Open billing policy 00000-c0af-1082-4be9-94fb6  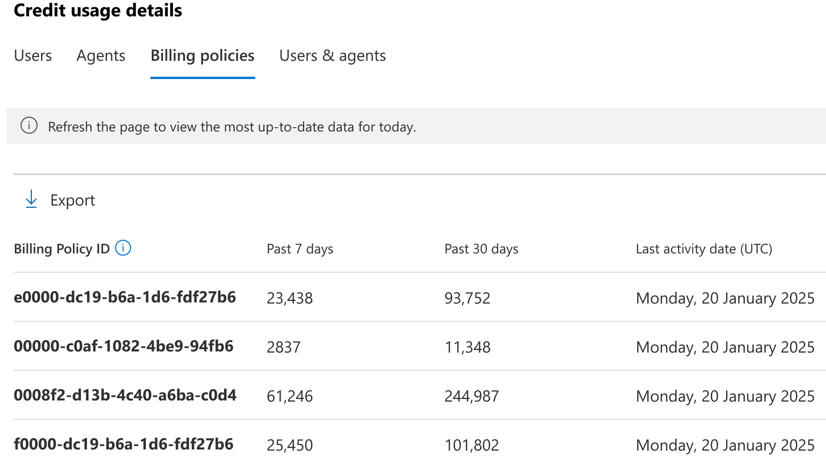(123, 346)
